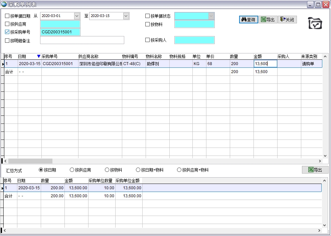Uncheck the 按采购单号 checkbox
The image size is (331, 236).
tap(7, 32)
